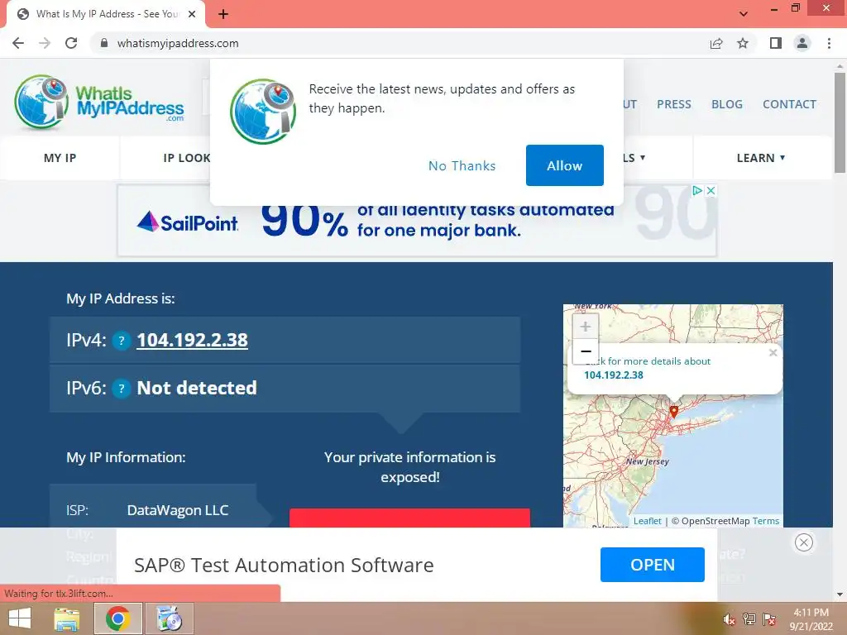View site info via the padlock icon

point(104,43)
